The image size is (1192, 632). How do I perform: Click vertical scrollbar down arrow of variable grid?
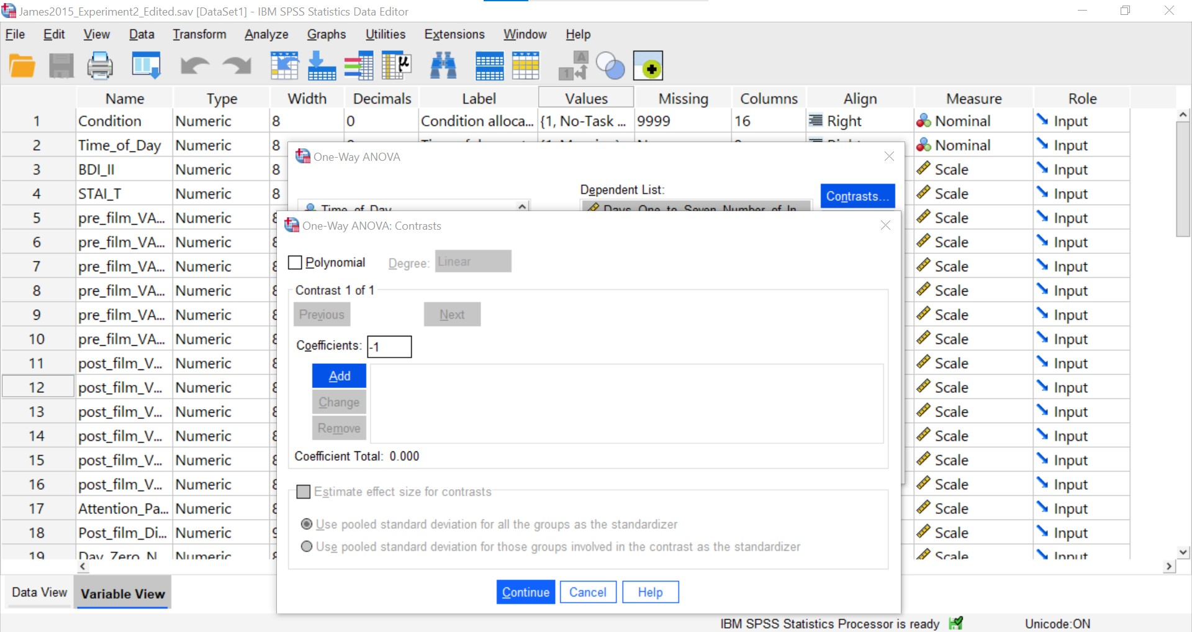[x=1183, y=552]
